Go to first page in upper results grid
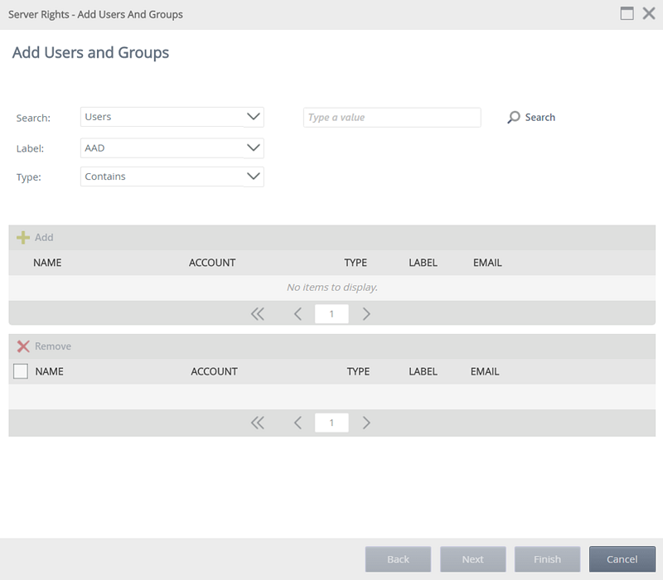Screen dimensions: 663x580 pos(257,314)
